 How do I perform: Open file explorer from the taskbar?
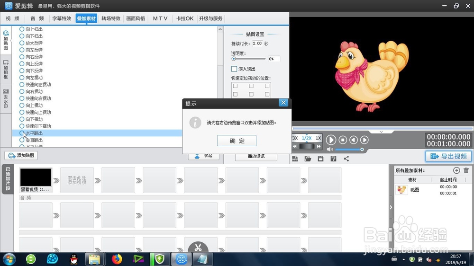click(x=95, y=259)
